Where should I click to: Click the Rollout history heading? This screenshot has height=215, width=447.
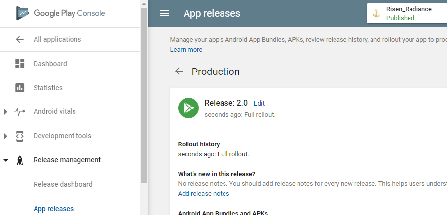[199, 144]
